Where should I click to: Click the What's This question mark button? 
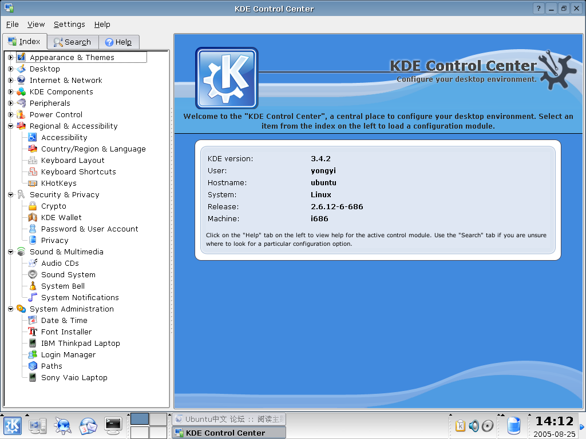coord(538,9)
